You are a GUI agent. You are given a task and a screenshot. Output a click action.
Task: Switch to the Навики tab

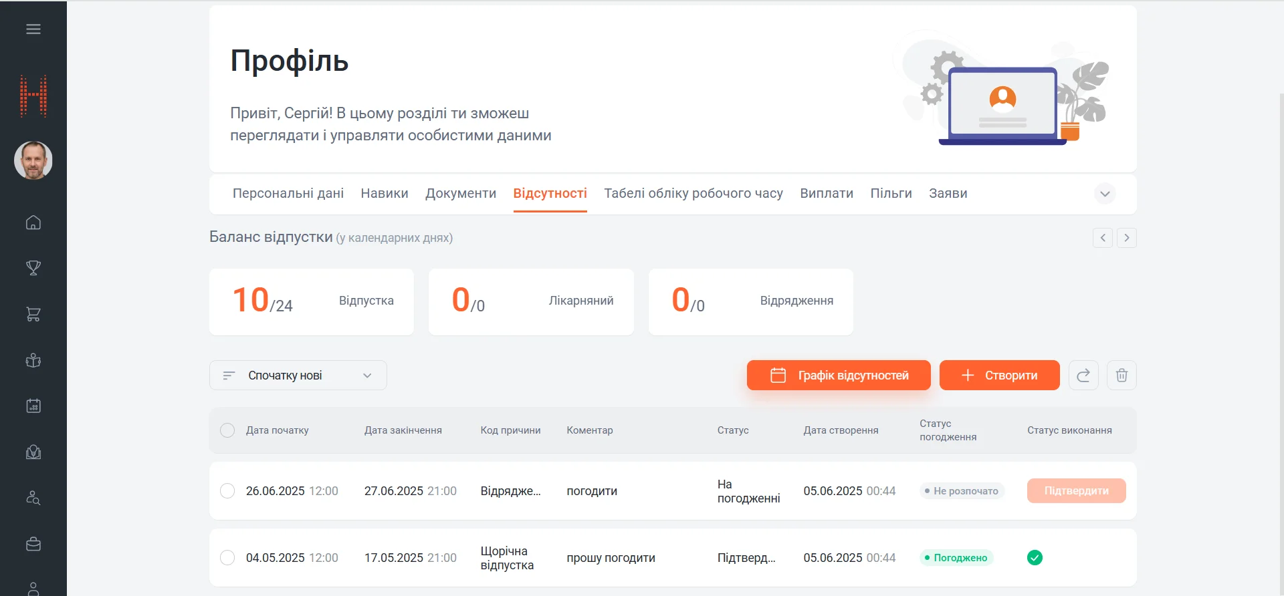click(385, 193)
